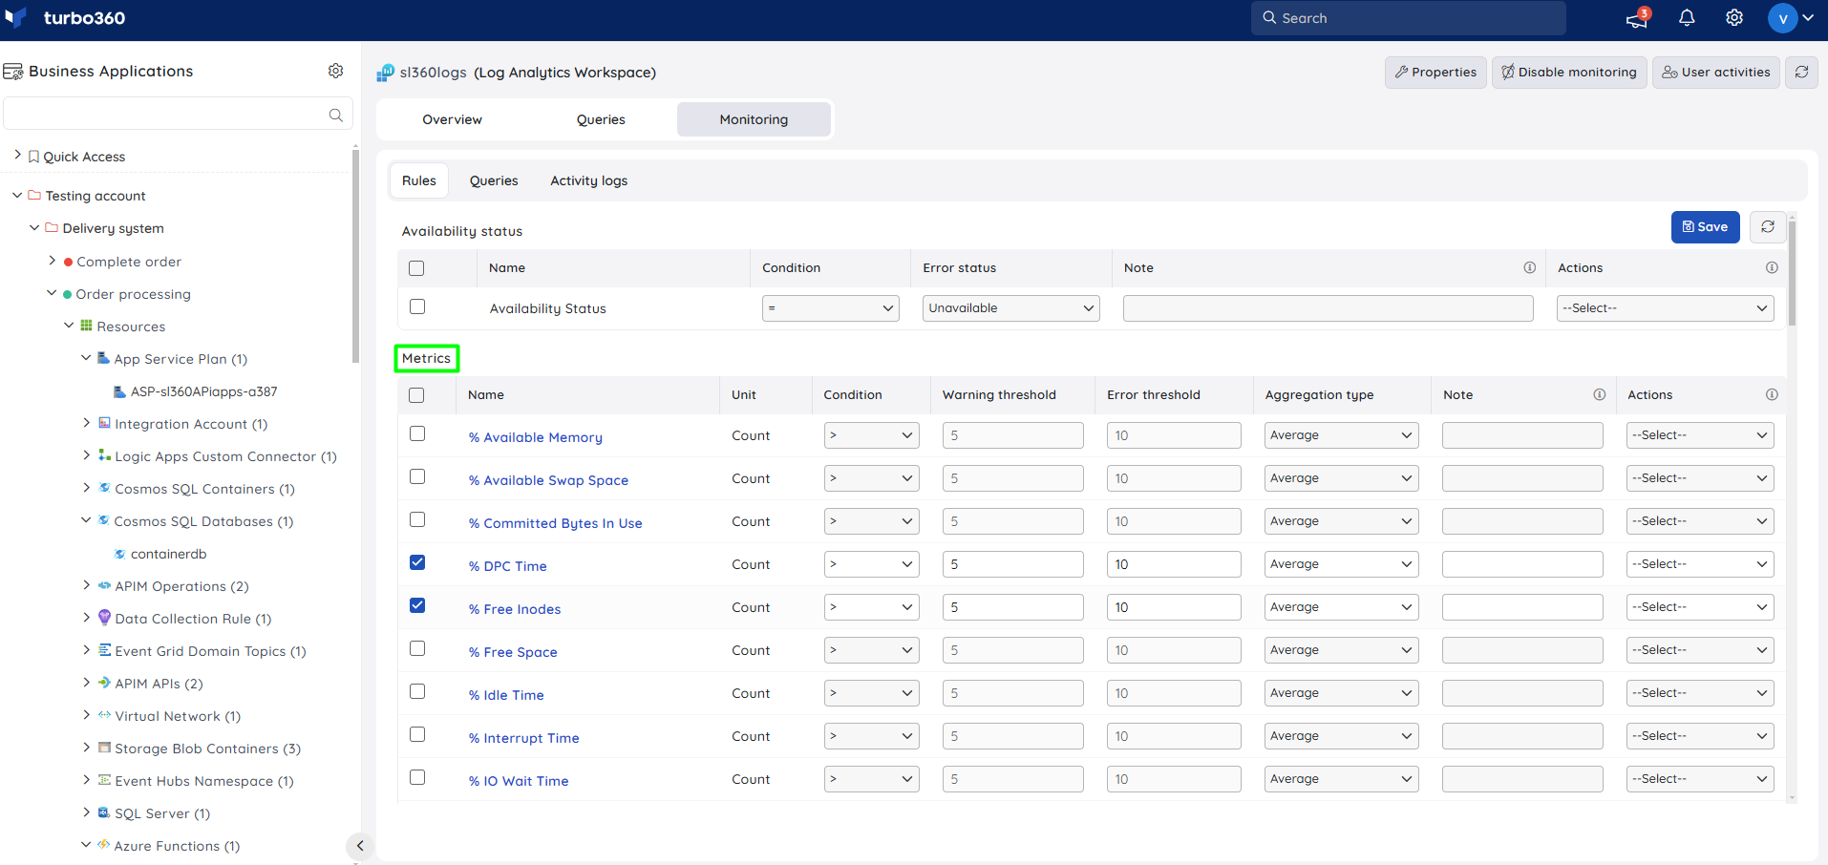The width and height of the screenshot is (1828, 865).
Task: Open User activities
Action: (x=1716, y=73)
